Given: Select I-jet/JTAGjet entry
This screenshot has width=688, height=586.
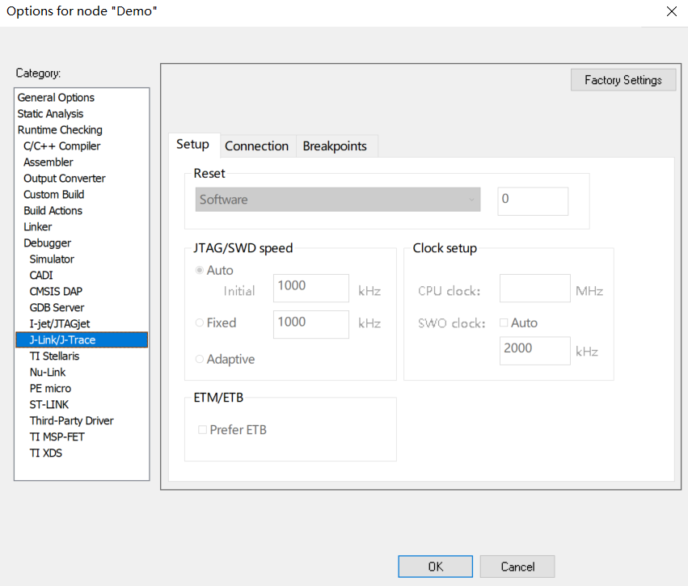Looking at the screenshot, I should [x=60, y=323].
